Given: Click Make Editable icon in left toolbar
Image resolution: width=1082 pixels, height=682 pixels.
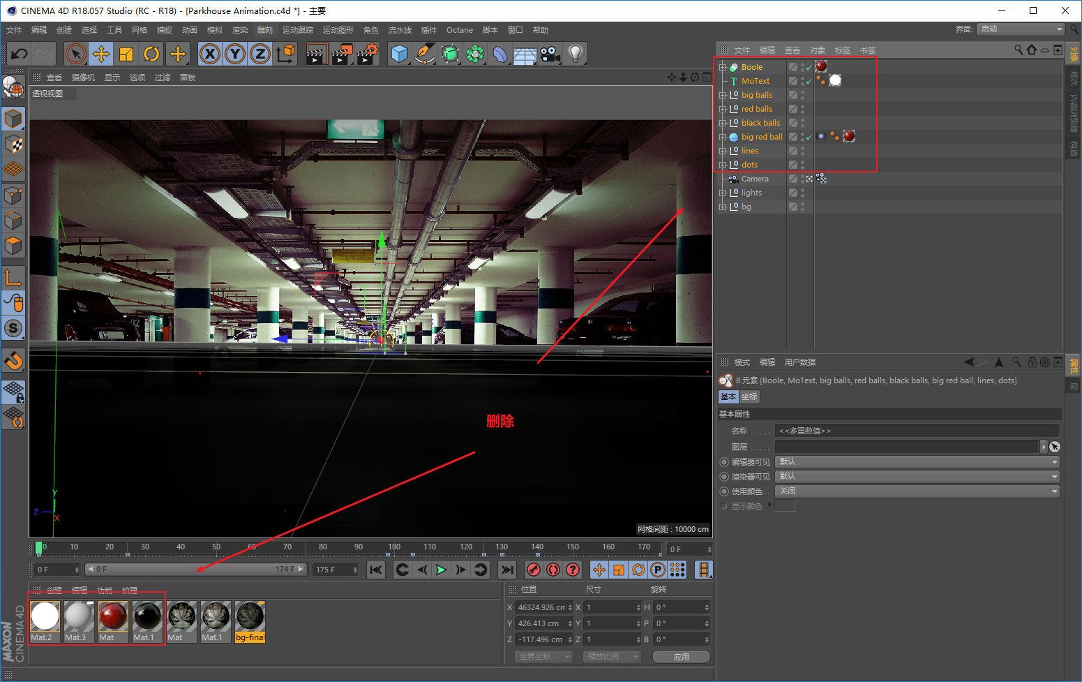Looking at the screenshot, I should [x=13, y=86].
